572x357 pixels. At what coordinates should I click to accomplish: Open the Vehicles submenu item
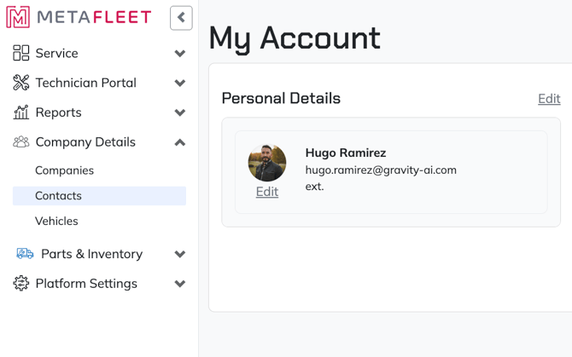(x=56, y=221)
